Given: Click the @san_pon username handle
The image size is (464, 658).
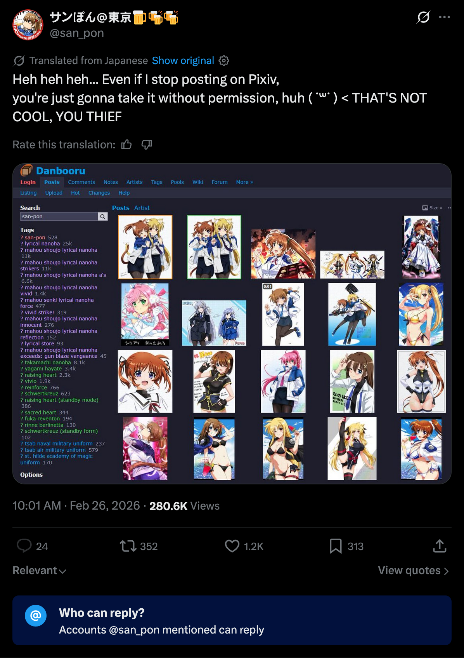Looking at the screenshot, I should 77,33.
